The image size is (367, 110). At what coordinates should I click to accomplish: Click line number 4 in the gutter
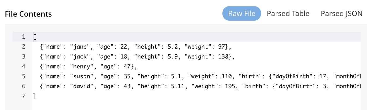coord(24,67)
